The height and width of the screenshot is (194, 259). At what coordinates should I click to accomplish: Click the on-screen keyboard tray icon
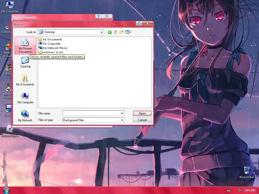point(229,190)
